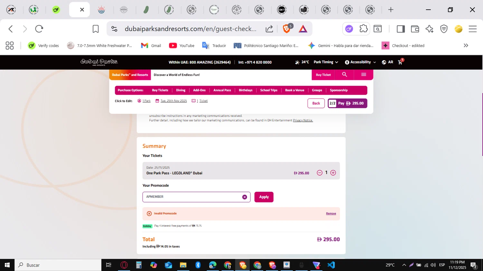Open the Windows notification center
483x271 pixels.
474,265
